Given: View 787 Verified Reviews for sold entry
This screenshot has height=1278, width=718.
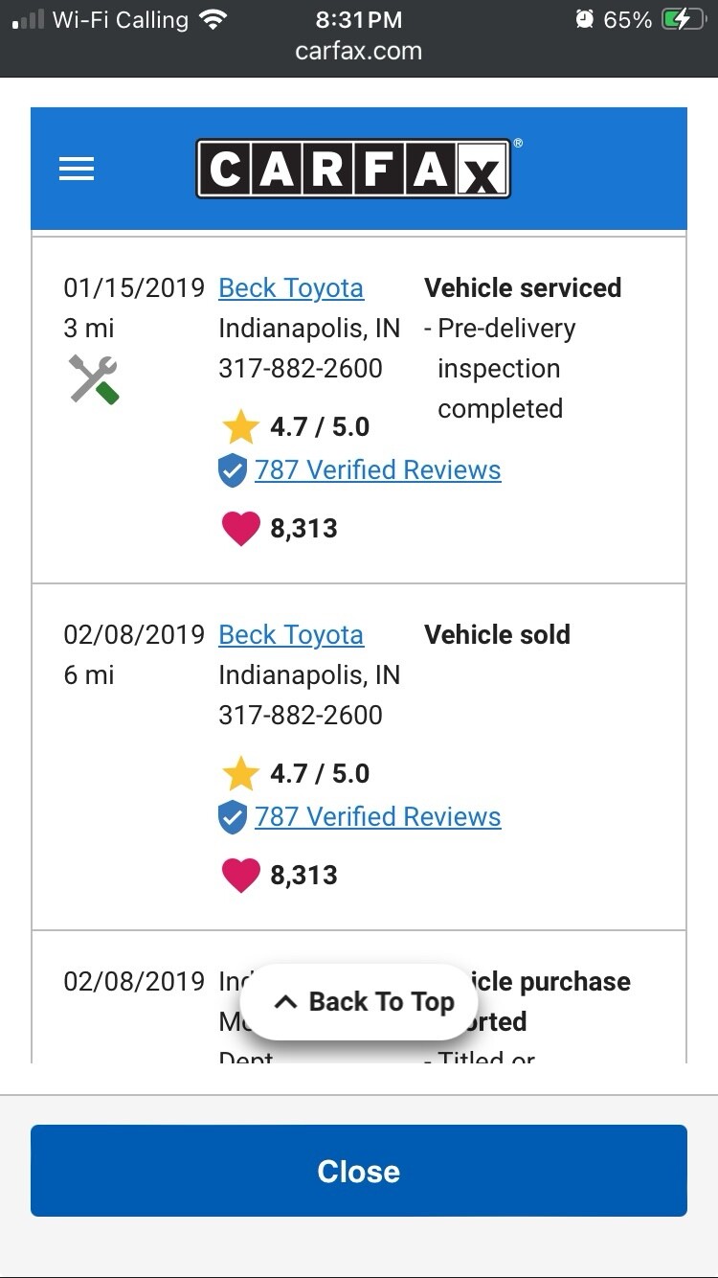Looking at the screenshot, I should 377,817.
